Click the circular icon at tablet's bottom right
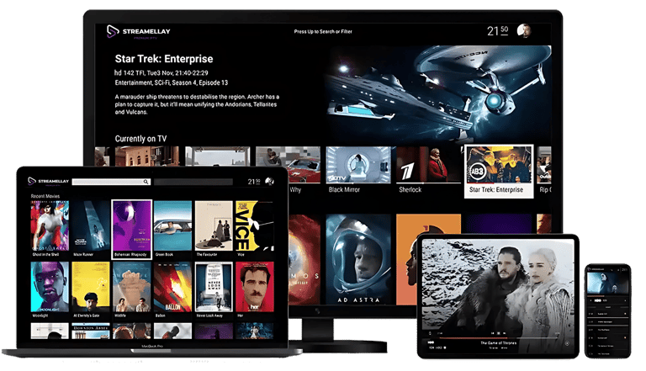 [x=567, y=343]
